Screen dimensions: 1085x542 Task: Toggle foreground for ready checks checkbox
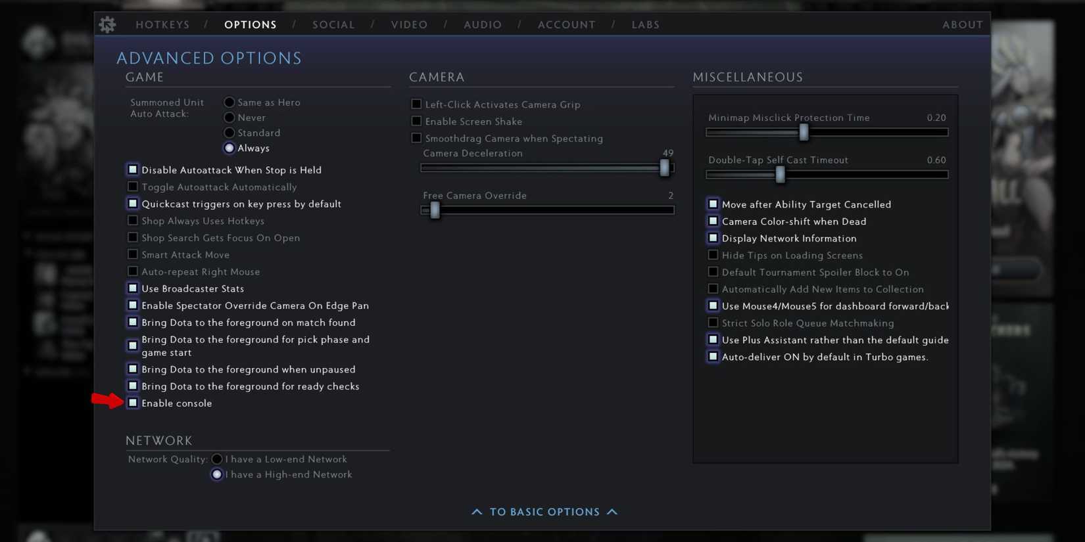[133, 386]
